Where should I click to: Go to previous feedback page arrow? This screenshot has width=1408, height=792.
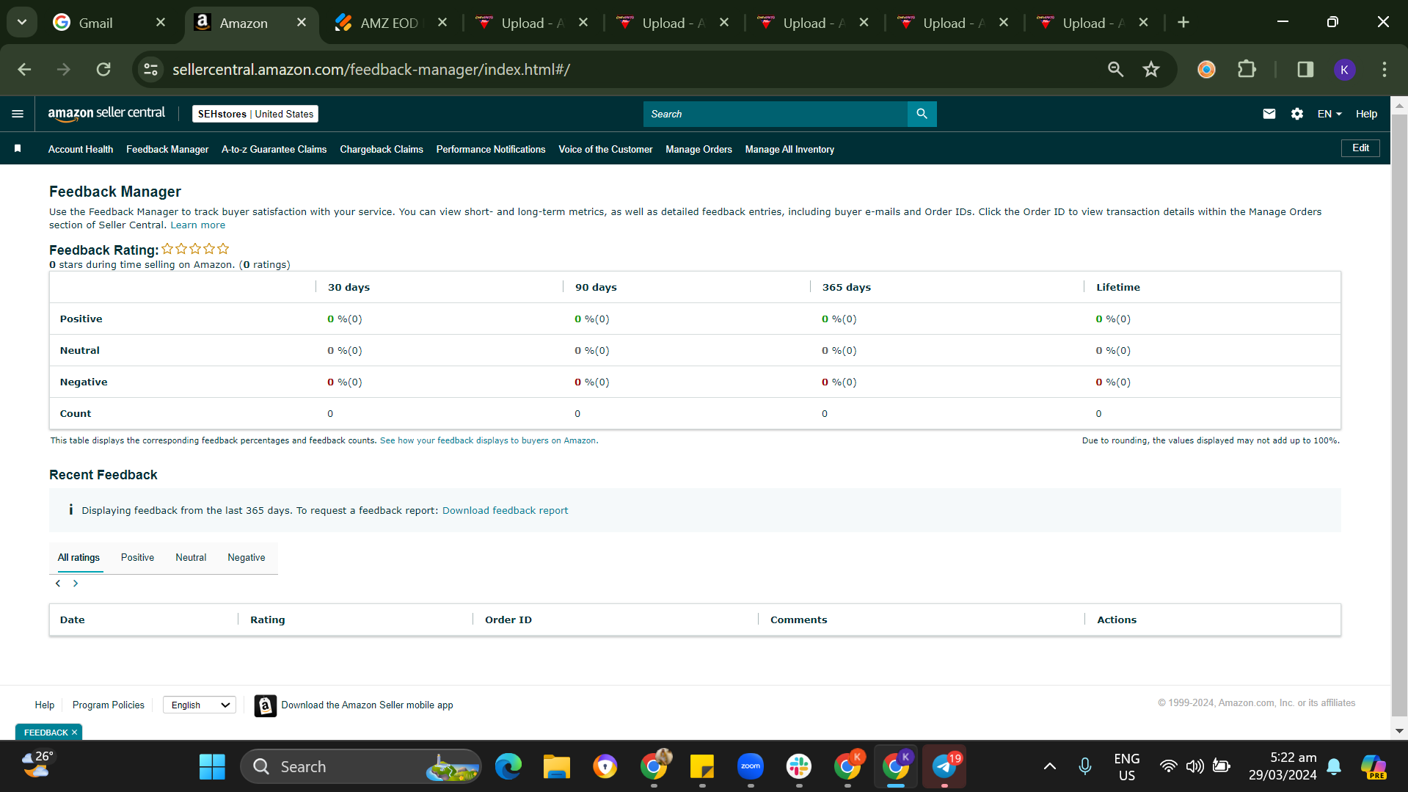coord(58,584)
